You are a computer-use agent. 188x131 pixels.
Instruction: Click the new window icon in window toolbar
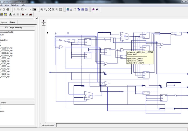[x=71, y=9]
